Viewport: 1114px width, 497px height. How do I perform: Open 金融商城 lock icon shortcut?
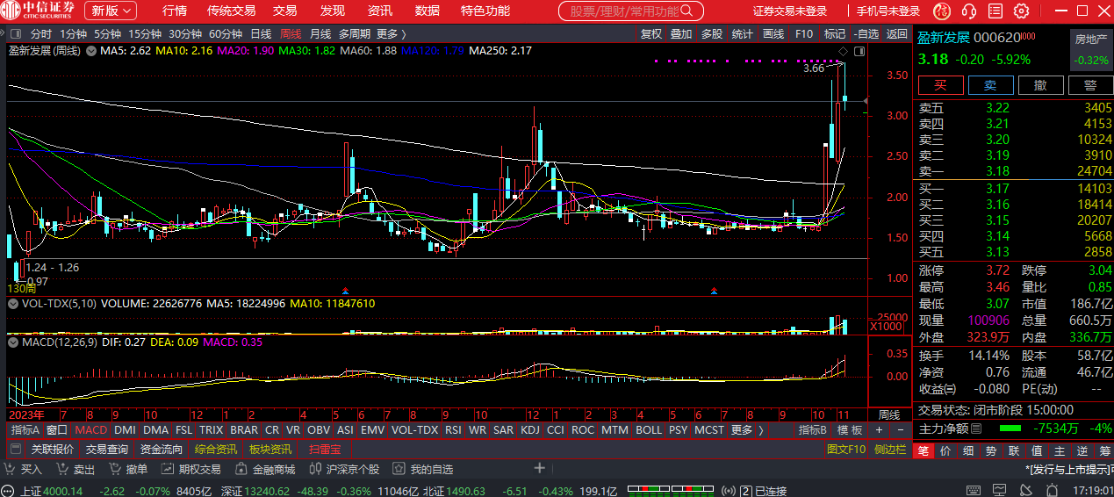coord(266,470)
